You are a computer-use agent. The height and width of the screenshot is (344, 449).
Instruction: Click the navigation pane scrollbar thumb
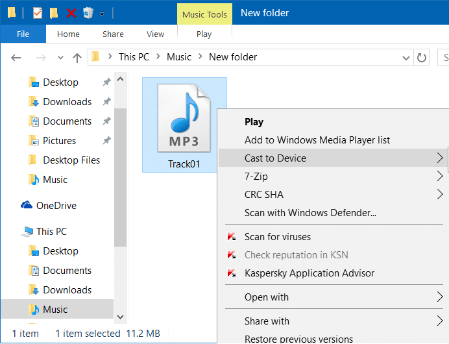coord(120,178)
